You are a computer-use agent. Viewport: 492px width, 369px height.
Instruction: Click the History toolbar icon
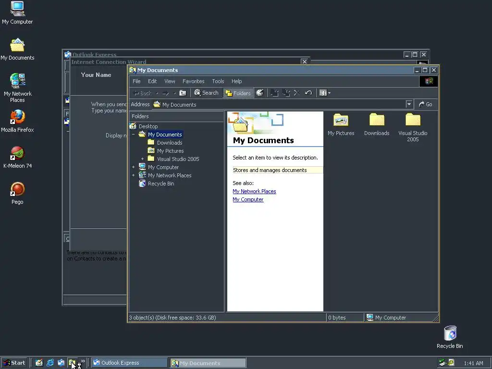coord(260,93)
